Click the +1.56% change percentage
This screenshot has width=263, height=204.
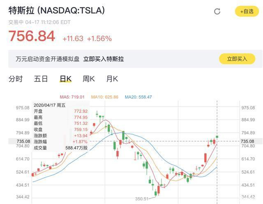point(99,39)
